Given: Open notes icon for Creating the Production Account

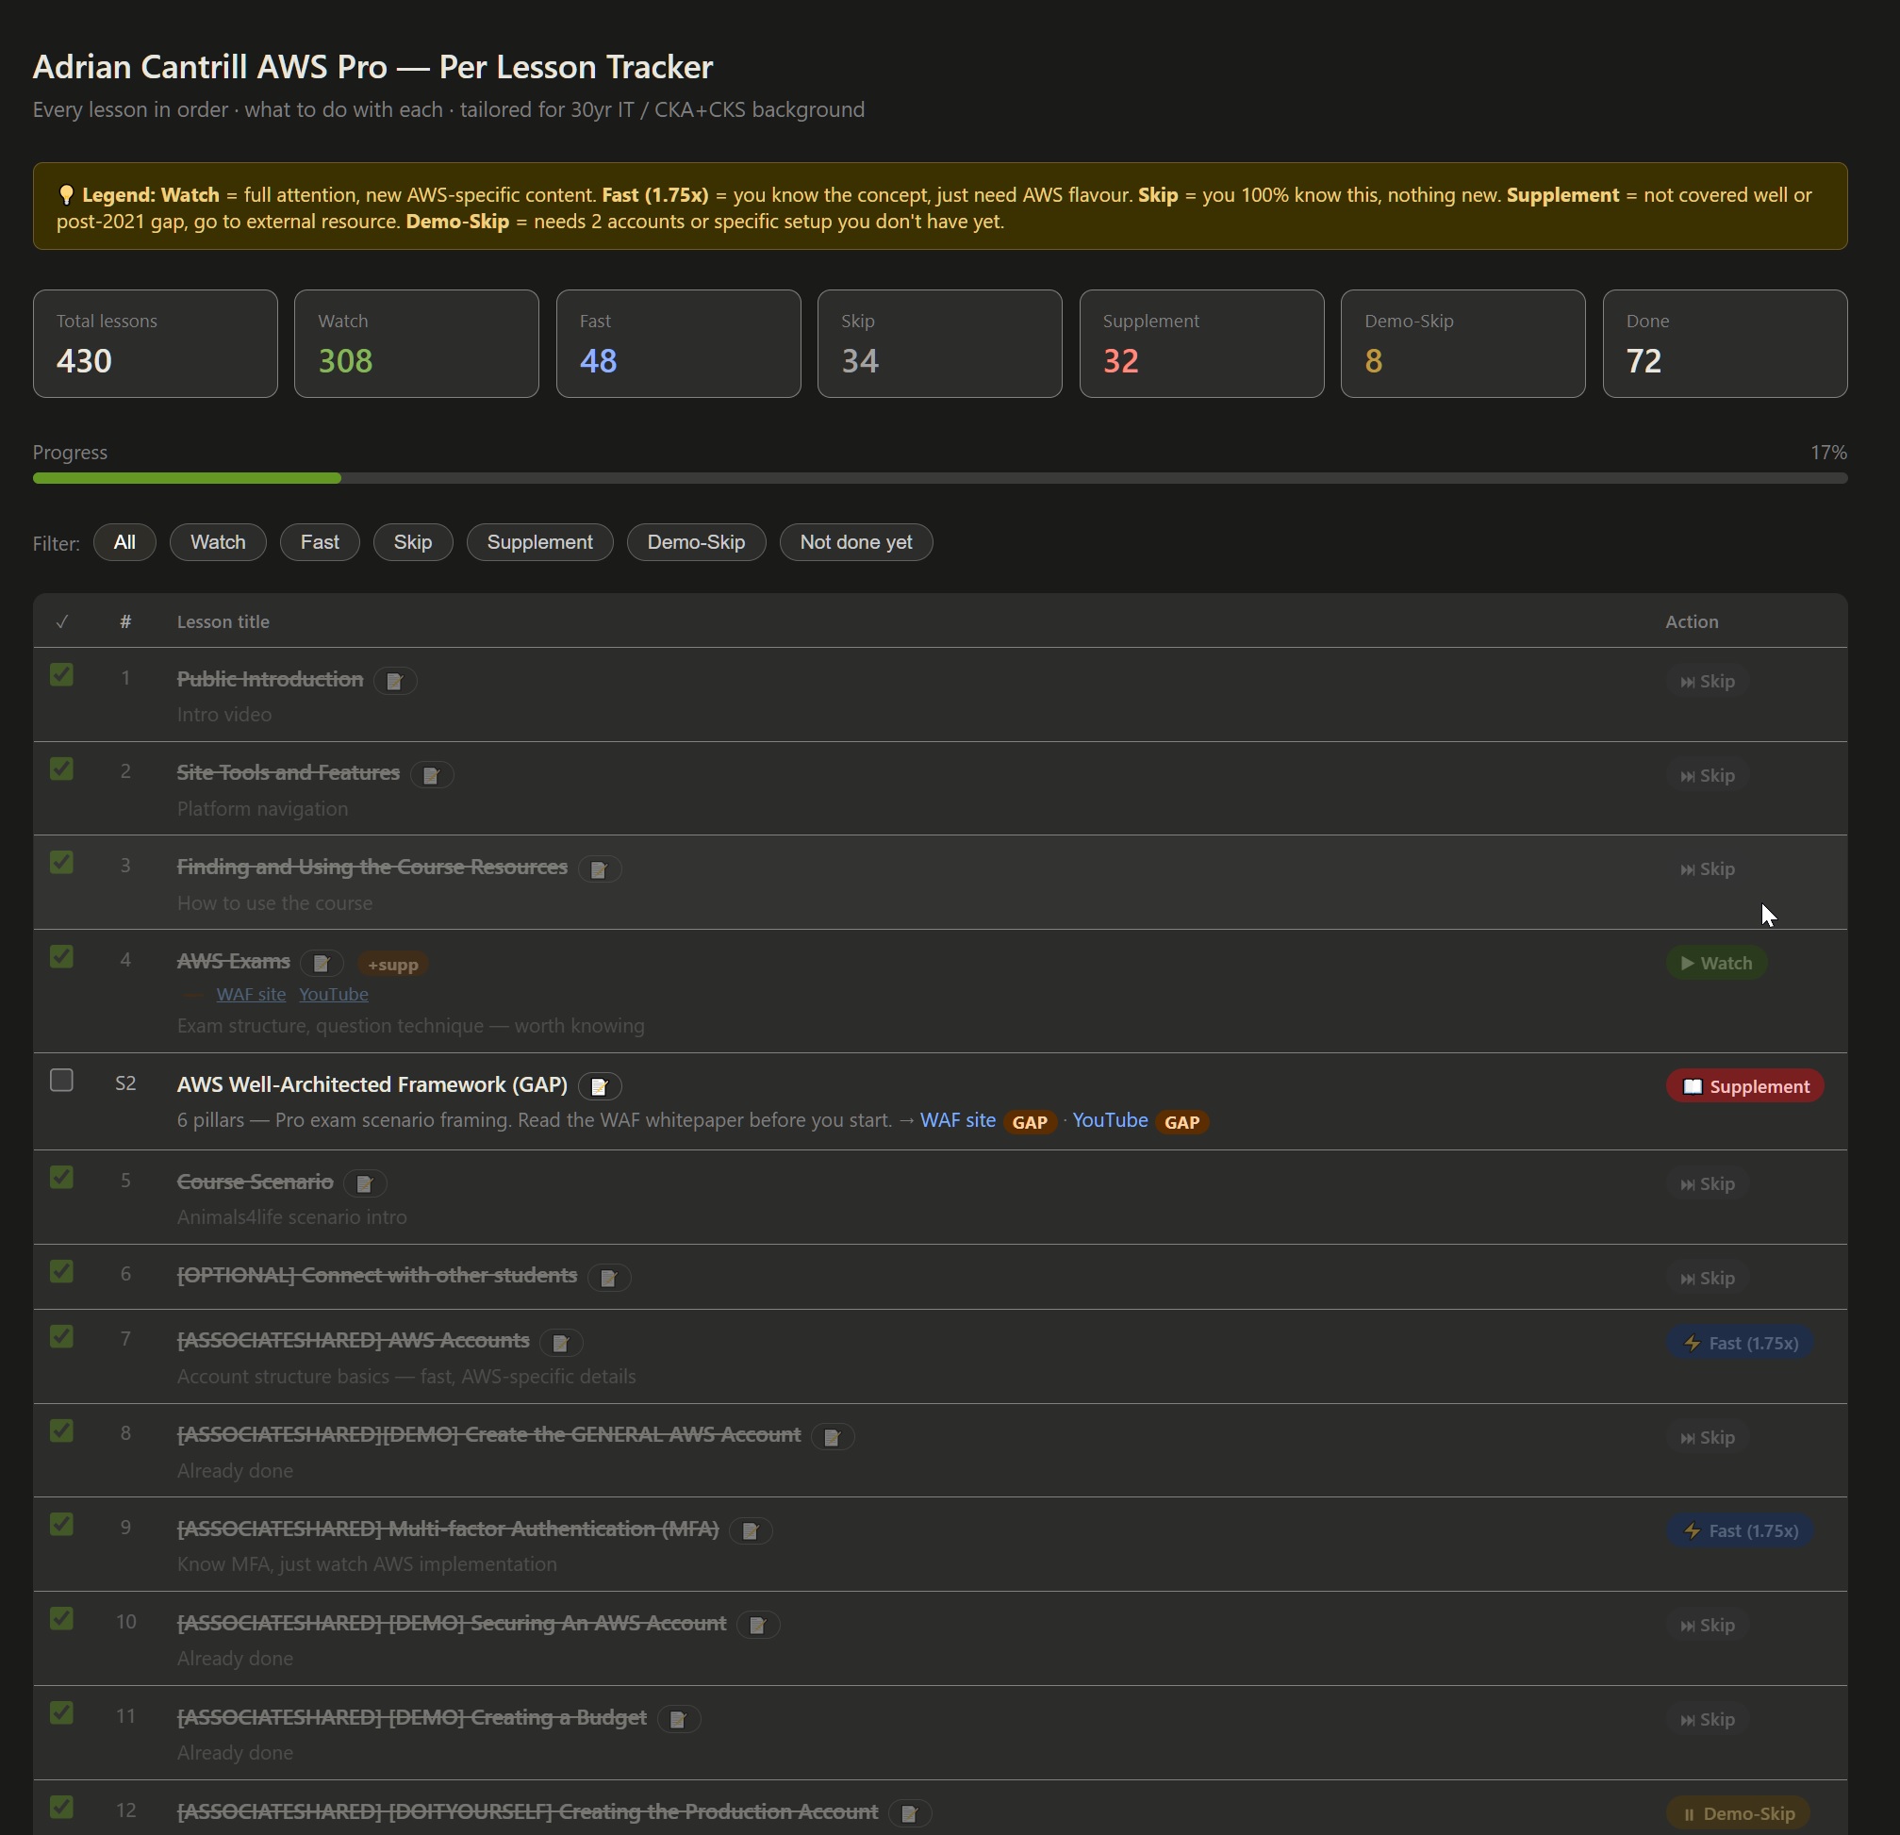Looking at the screenshot, I should [x=910, y=1813].
